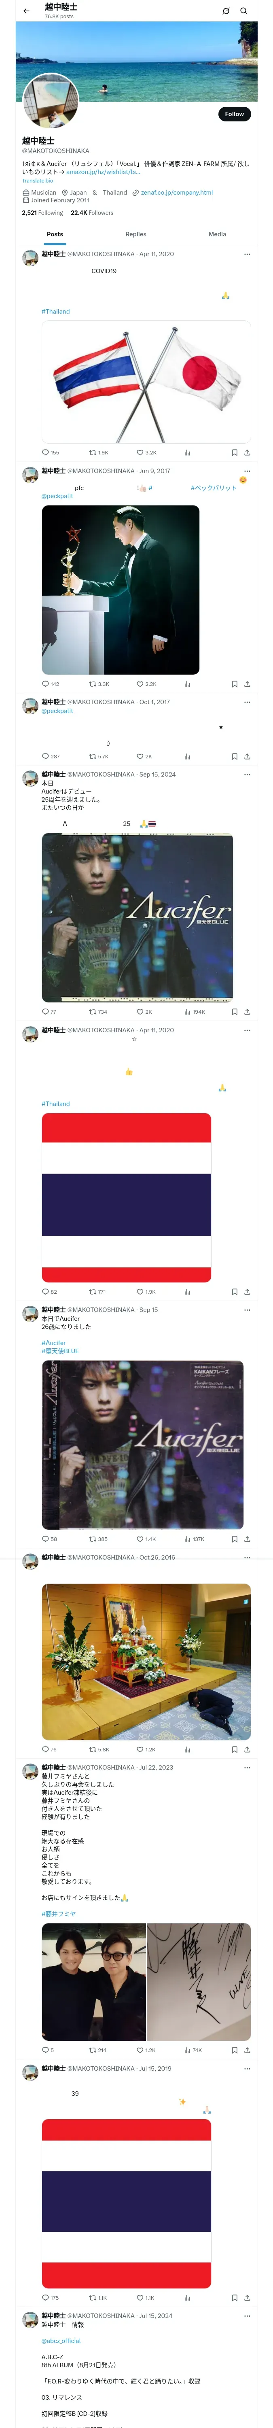
Task: Switch to the Replies tab
Action: (135, 234)
